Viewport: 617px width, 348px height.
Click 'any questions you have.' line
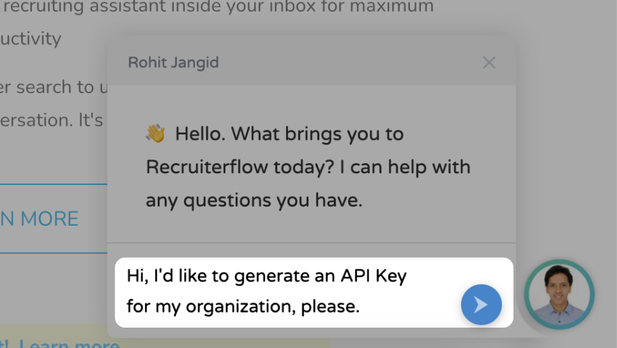[x=254, y=201]
